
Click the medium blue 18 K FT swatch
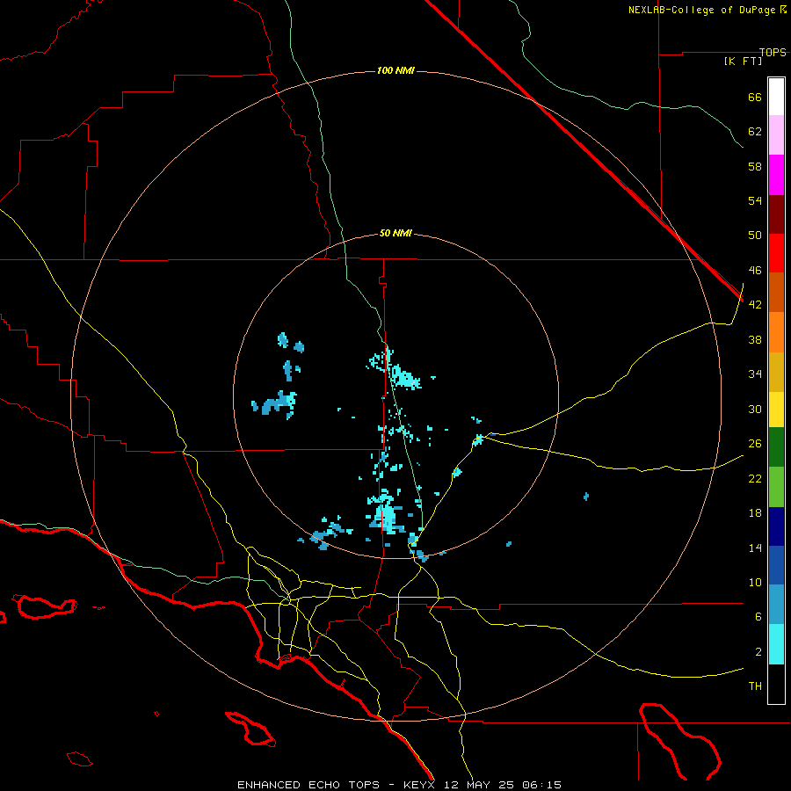776,565
